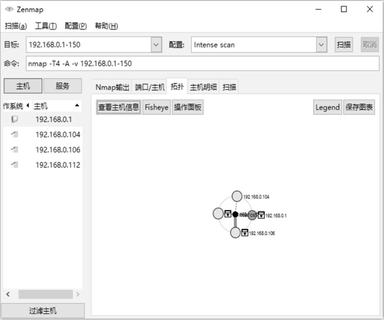This screenshot has height=320, width=384.
Task: Toggle the Fisheye button
Action: pyautogui.click(x=156, y=107)
